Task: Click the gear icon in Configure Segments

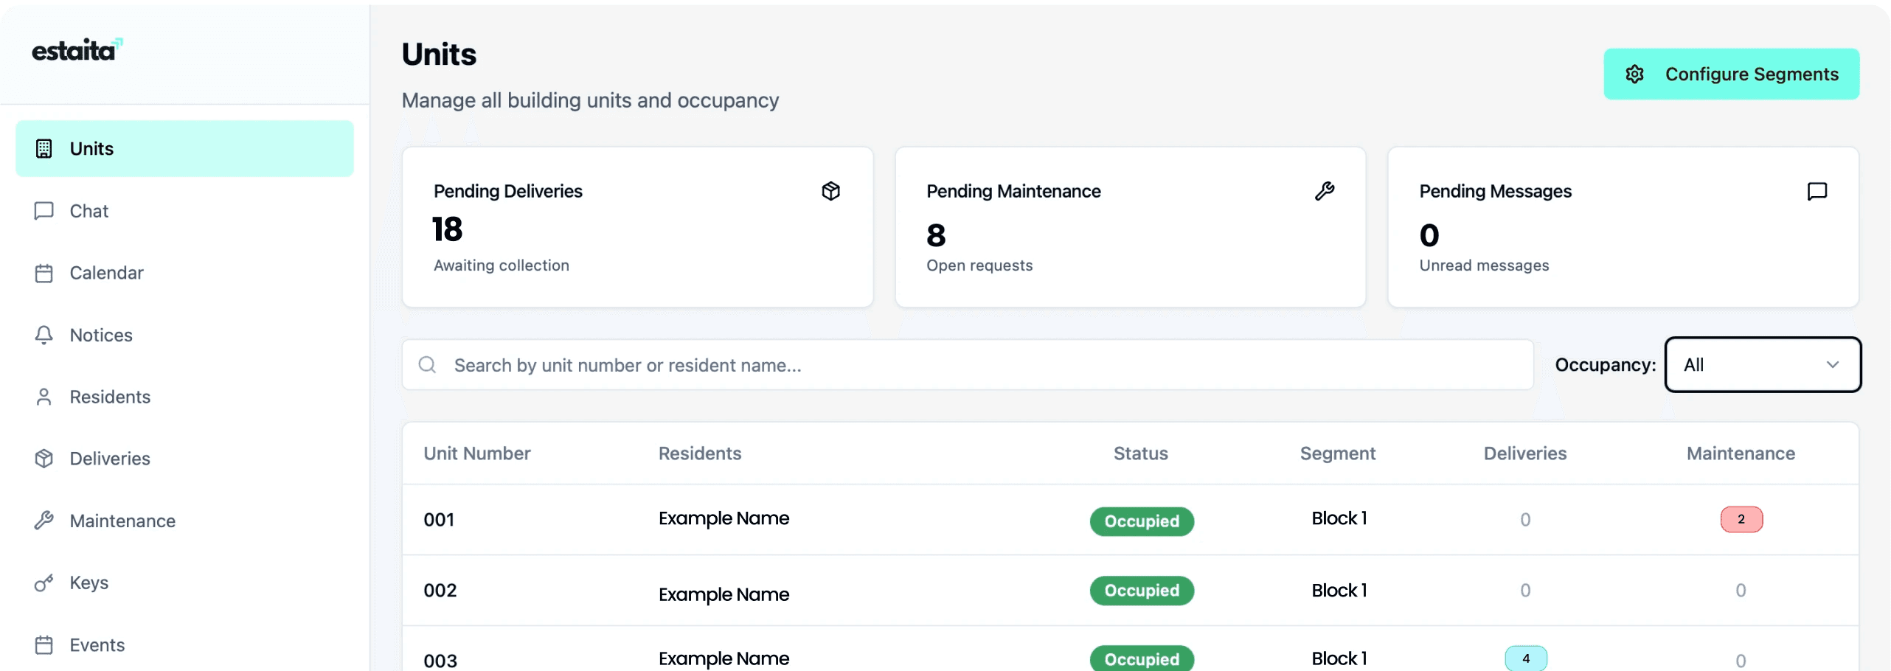Action: (x=1634, y=74)
